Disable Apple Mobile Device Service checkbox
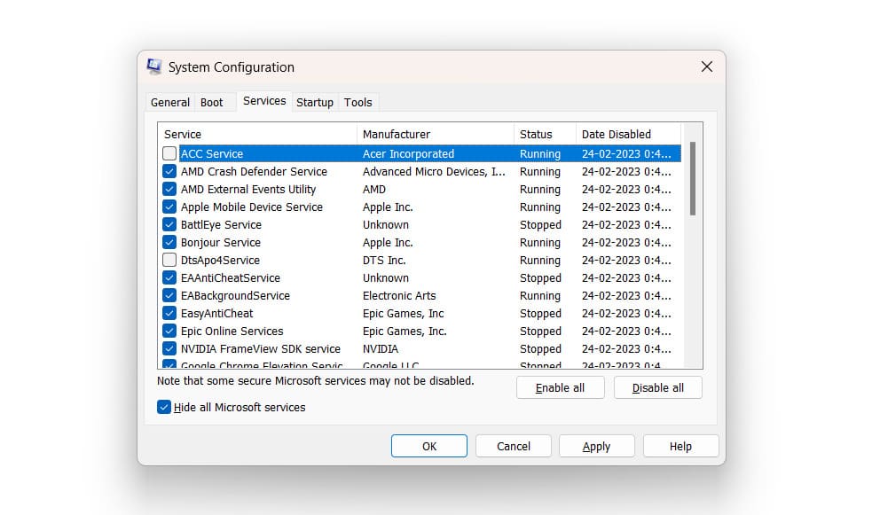The width and height of the screenshot is (872, 515). click(169, 207)
